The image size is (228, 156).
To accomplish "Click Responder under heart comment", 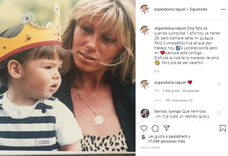I will [x=191, y=91].
